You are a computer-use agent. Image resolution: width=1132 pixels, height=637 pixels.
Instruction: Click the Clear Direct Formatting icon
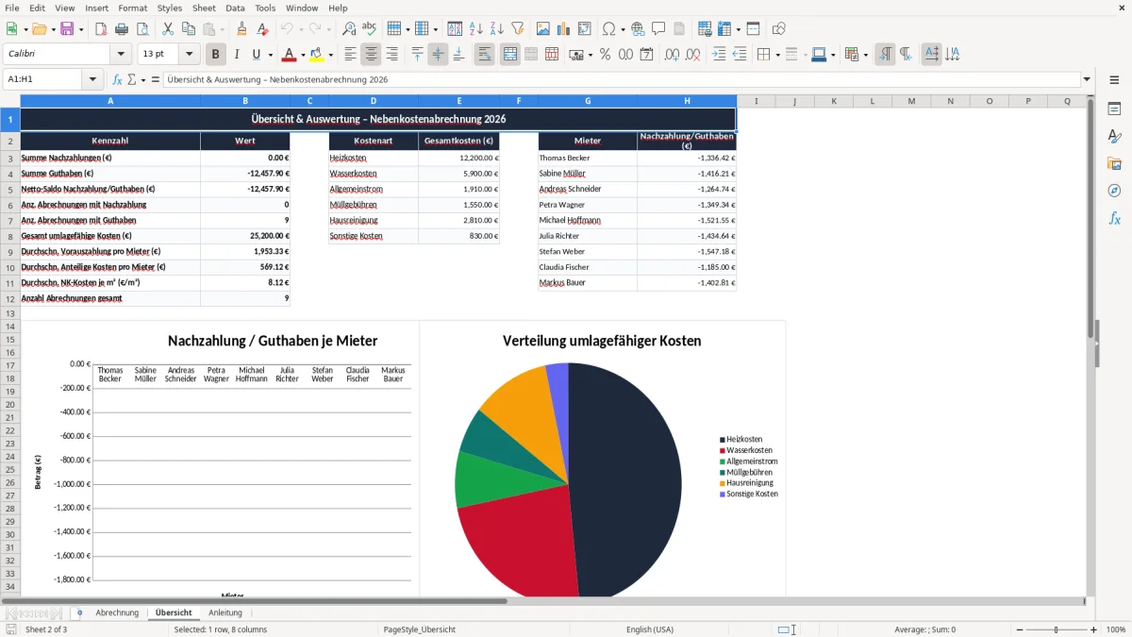263,29
